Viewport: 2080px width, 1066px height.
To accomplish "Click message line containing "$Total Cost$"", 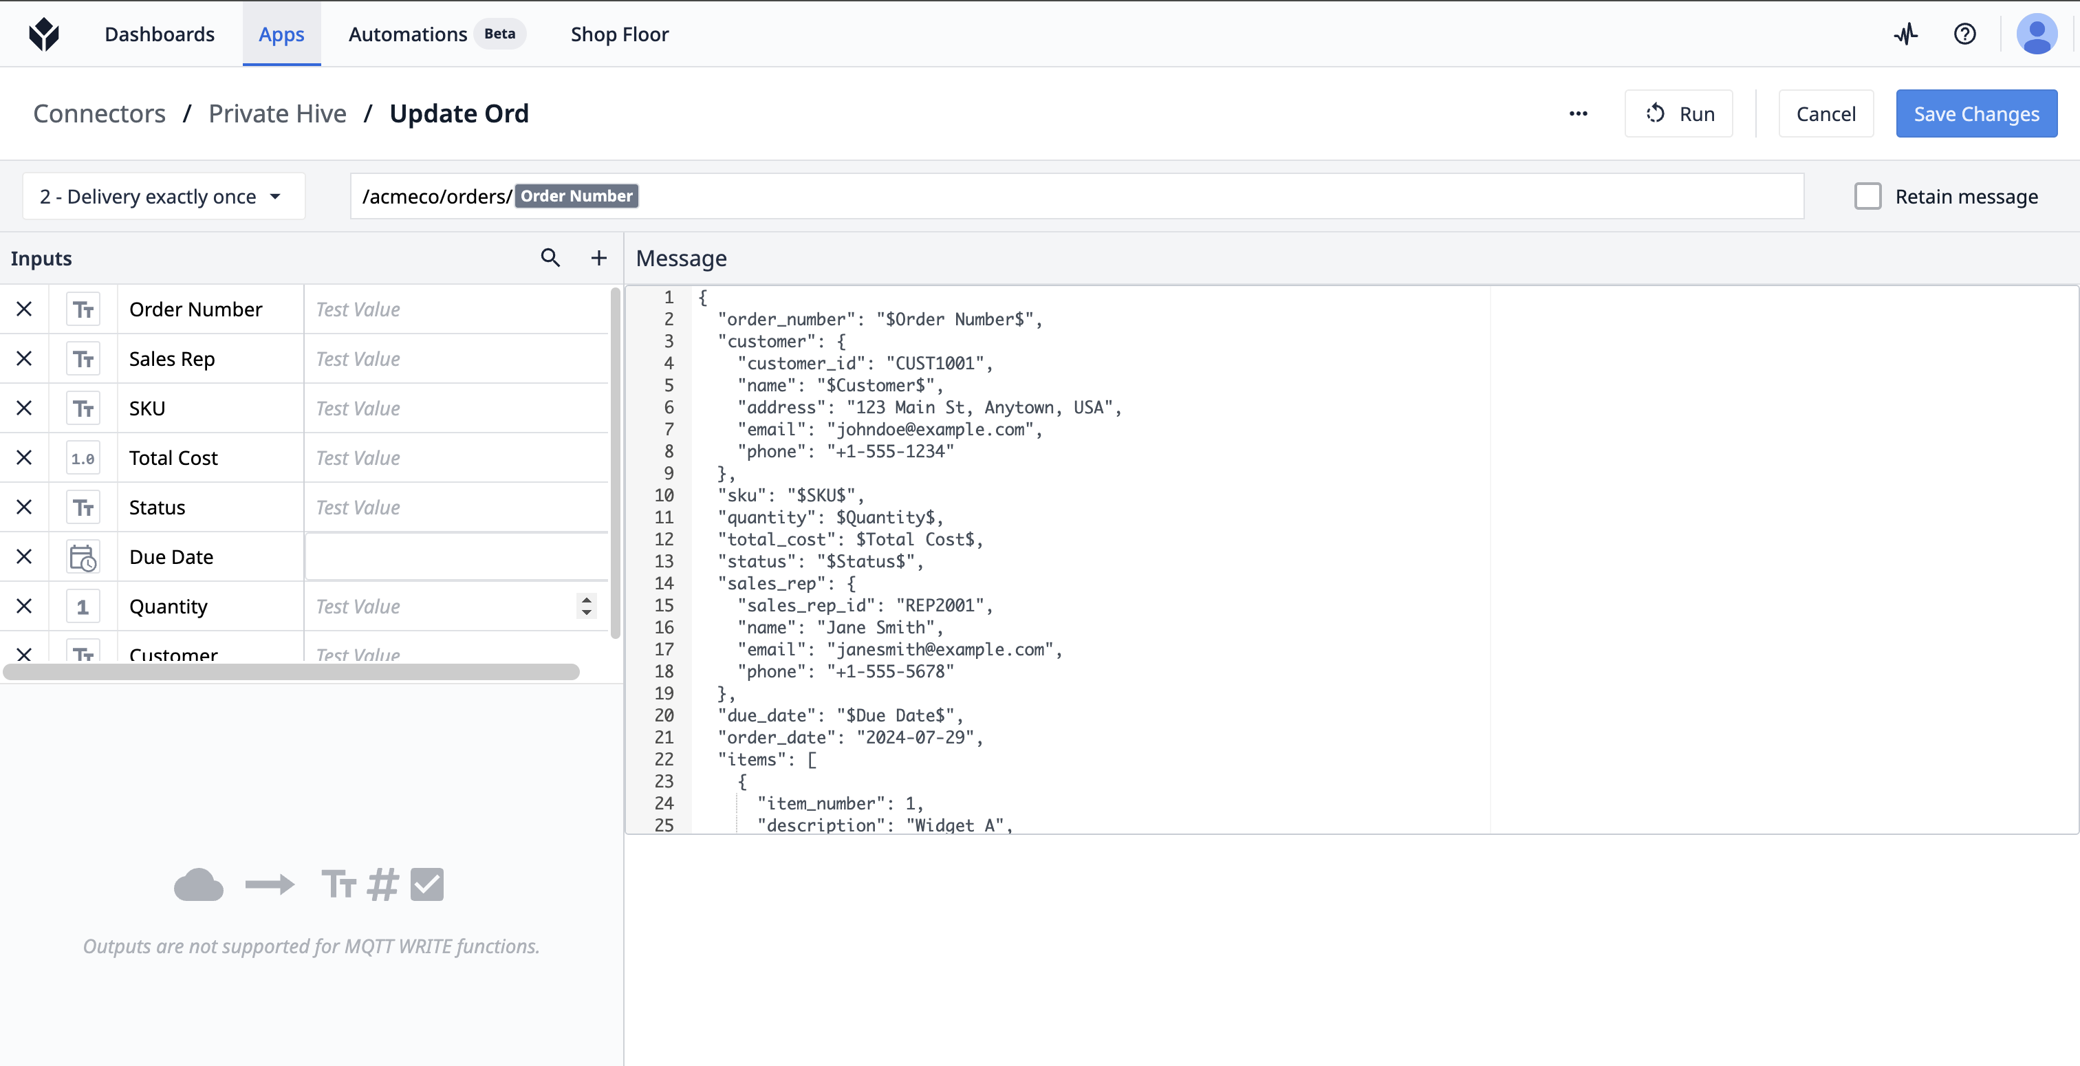I will 850,539.
